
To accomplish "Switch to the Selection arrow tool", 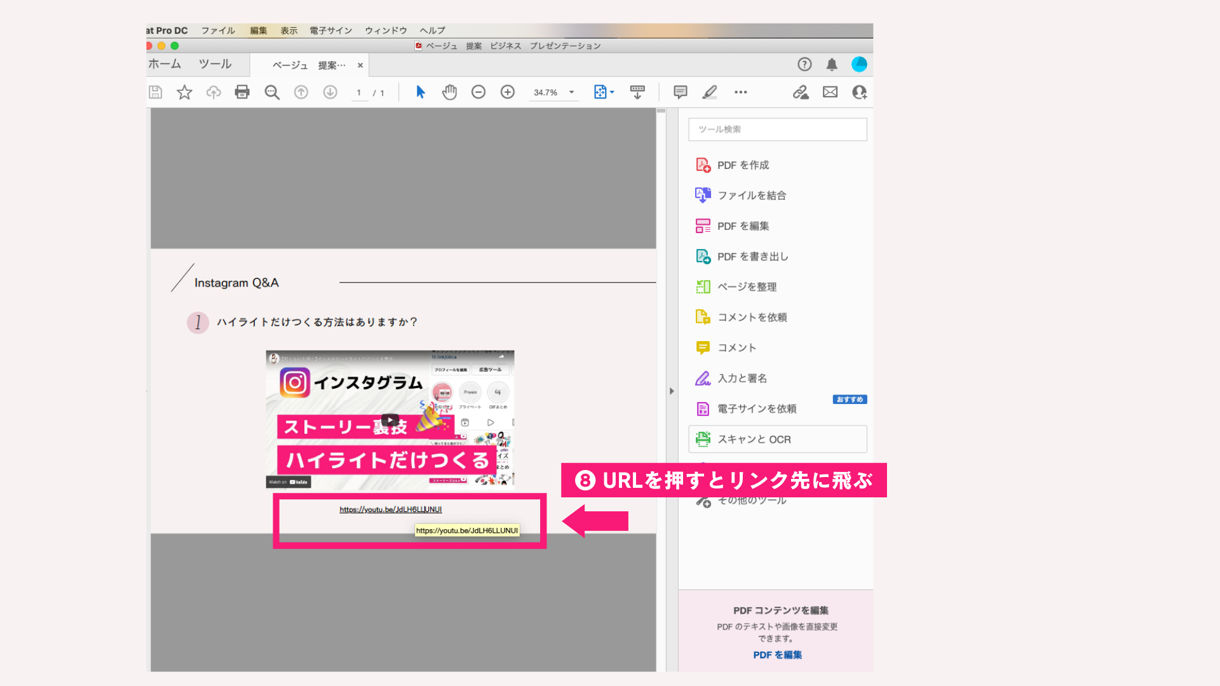I will coord(420,92).
